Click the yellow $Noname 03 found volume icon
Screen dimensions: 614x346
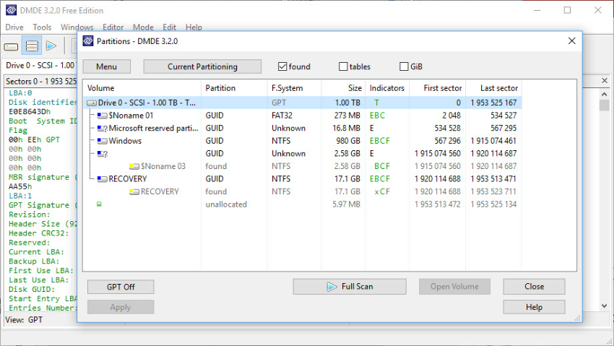[134, 166]
